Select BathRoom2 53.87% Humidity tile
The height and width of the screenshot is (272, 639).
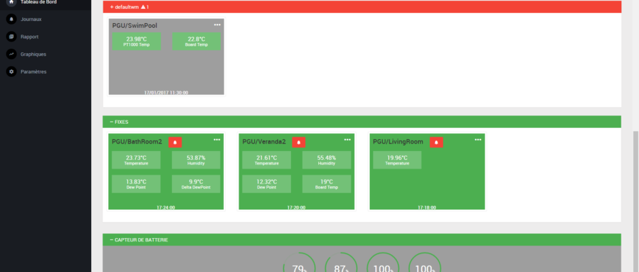point(196,160)
